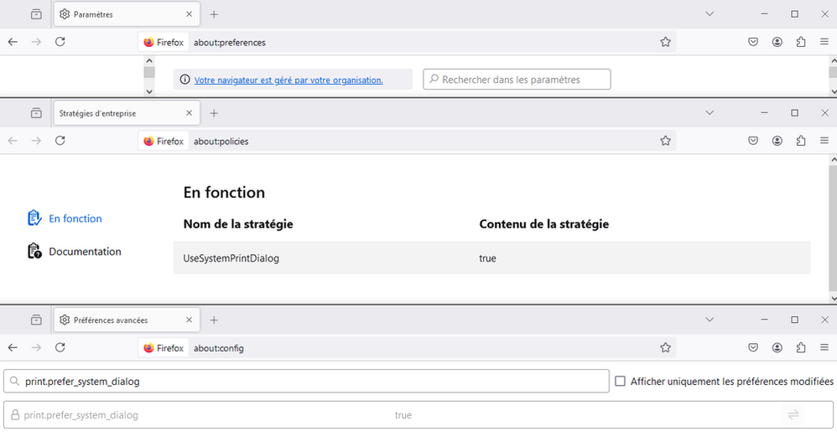Click Firefox View icon in Stratégies d'entreprise window

point(36,113)
